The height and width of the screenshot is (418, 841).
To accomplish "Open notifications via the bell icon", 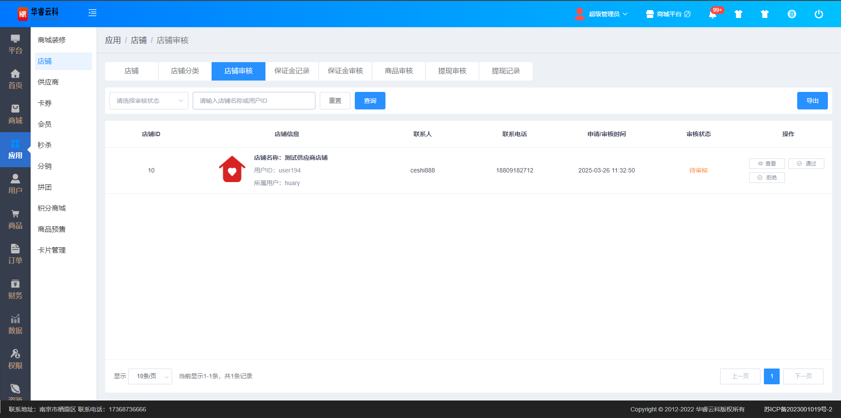I will (x=713, y=14).
